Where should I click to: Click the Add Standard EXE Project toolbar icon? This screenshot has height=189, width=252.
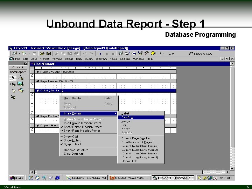15,53
